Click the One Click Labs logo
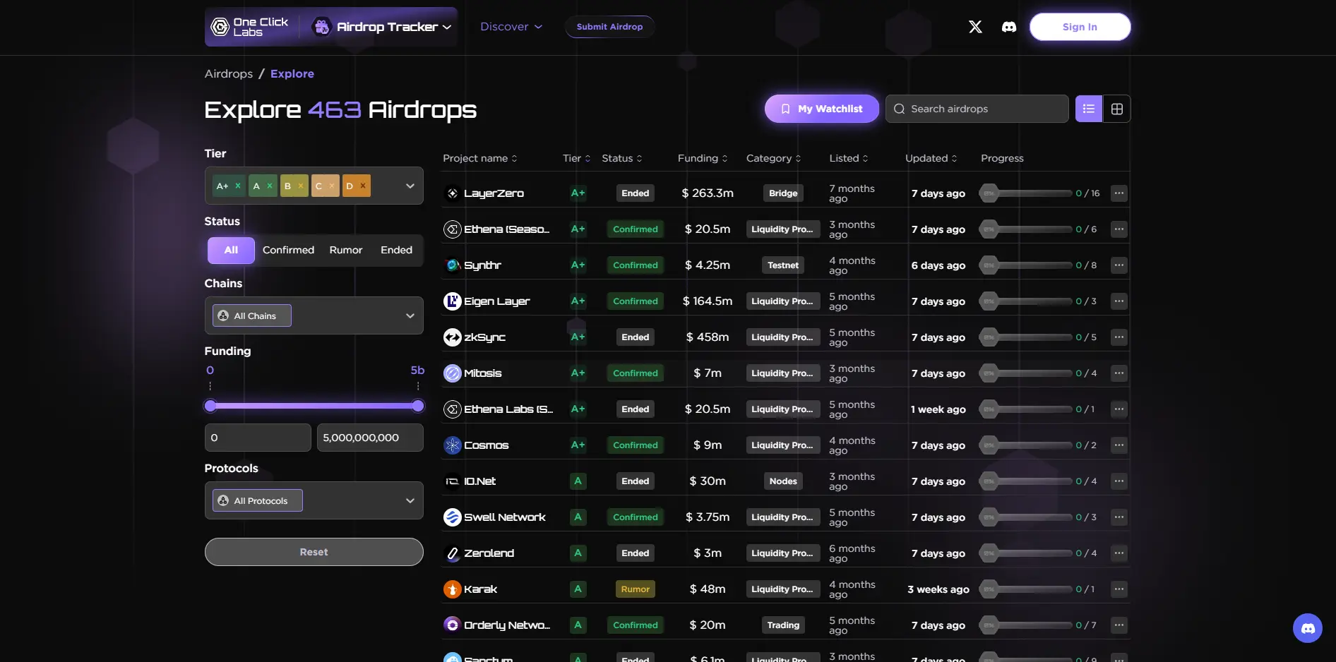This screenshot has height=662, width=1336. pos(251,27)
